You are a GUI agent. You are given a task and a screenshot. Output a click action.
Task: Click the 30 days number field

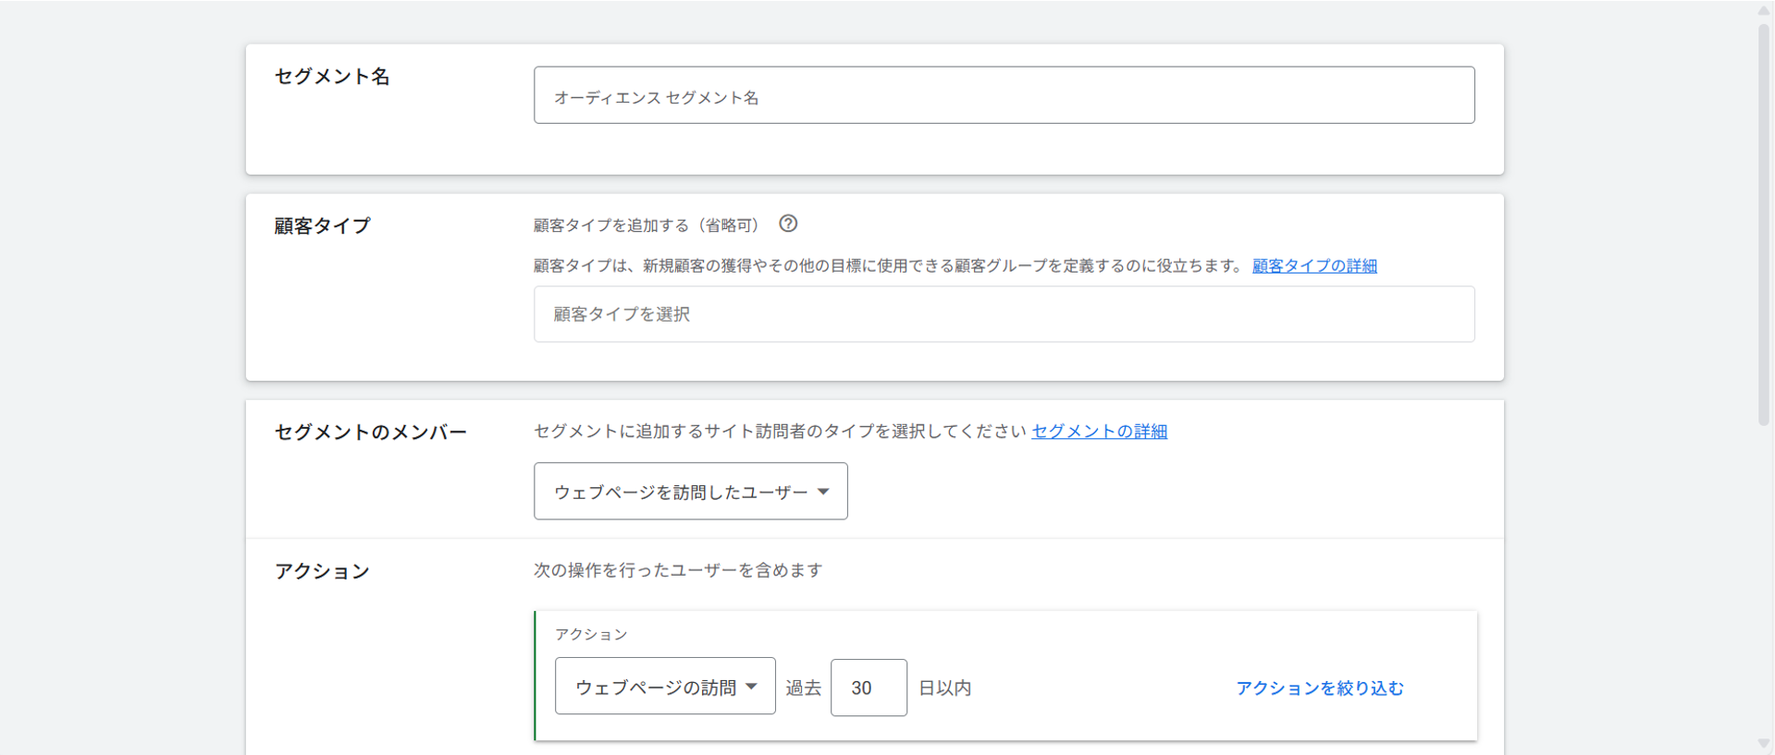point(869,688)
